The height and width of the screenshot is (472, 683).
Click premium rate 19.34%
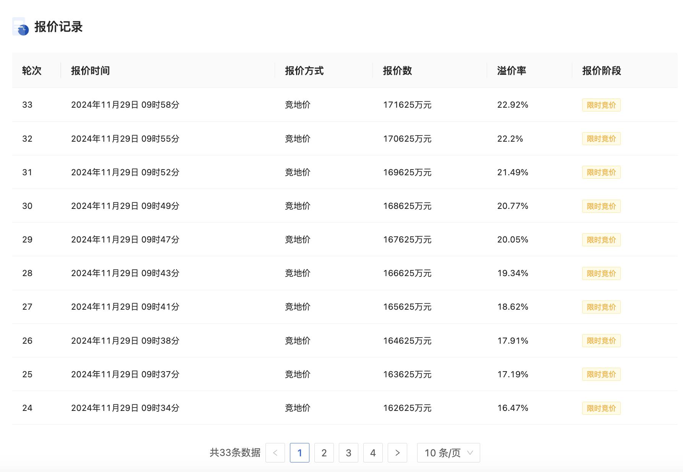513,273
